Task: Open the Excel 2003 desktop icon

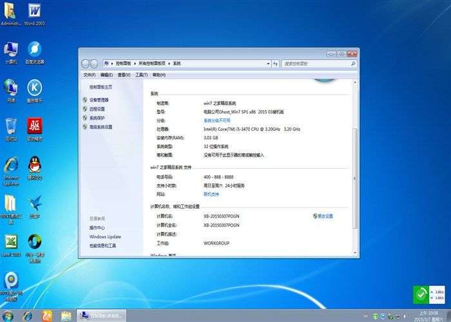Action: (11, 243)
